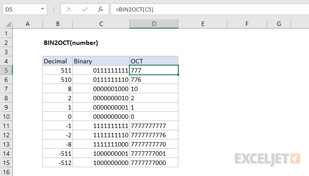309x176 pixels.
Task: Select cell with decimal value -8
Action: pos(57,144)
